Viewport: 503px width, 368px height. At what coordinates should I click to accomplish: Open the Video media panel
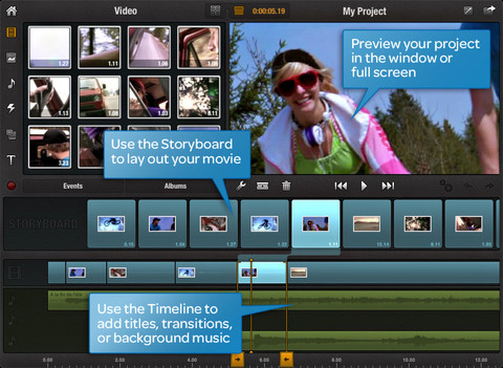point(10,33)
